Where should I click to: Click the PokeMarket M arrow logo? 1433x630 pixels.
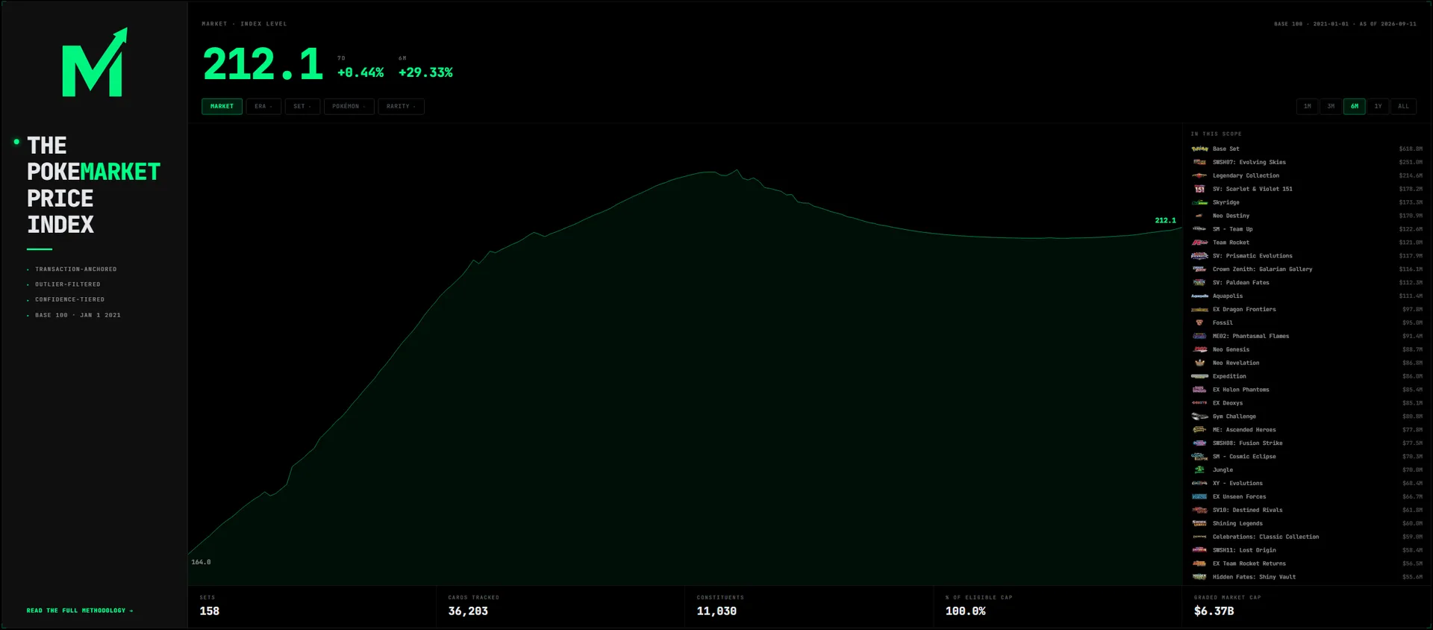click(94, 62)
